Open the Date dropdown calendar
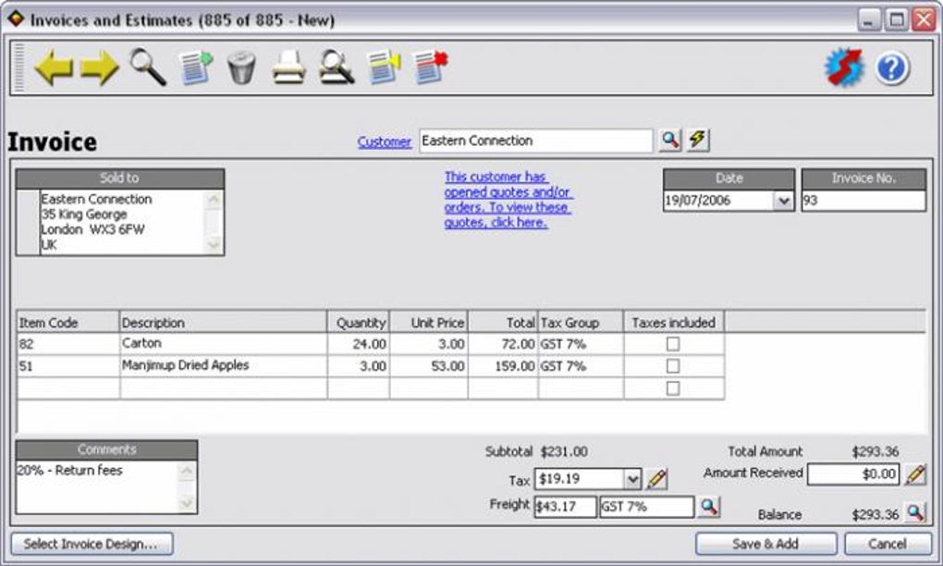 783,201
